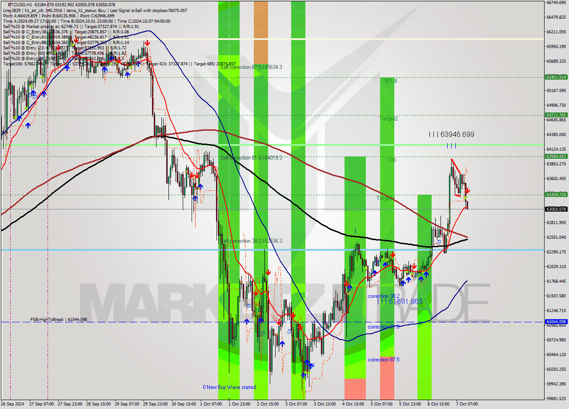
Task: Click the 59681.525 price axis value
Action: [556, 398]
